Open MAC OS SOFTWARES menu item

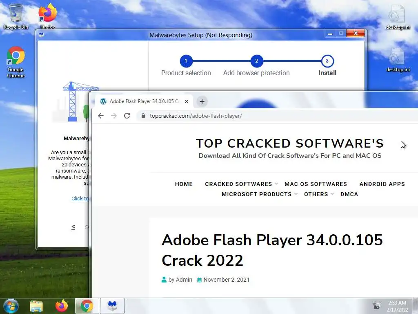tap(316, 184)
